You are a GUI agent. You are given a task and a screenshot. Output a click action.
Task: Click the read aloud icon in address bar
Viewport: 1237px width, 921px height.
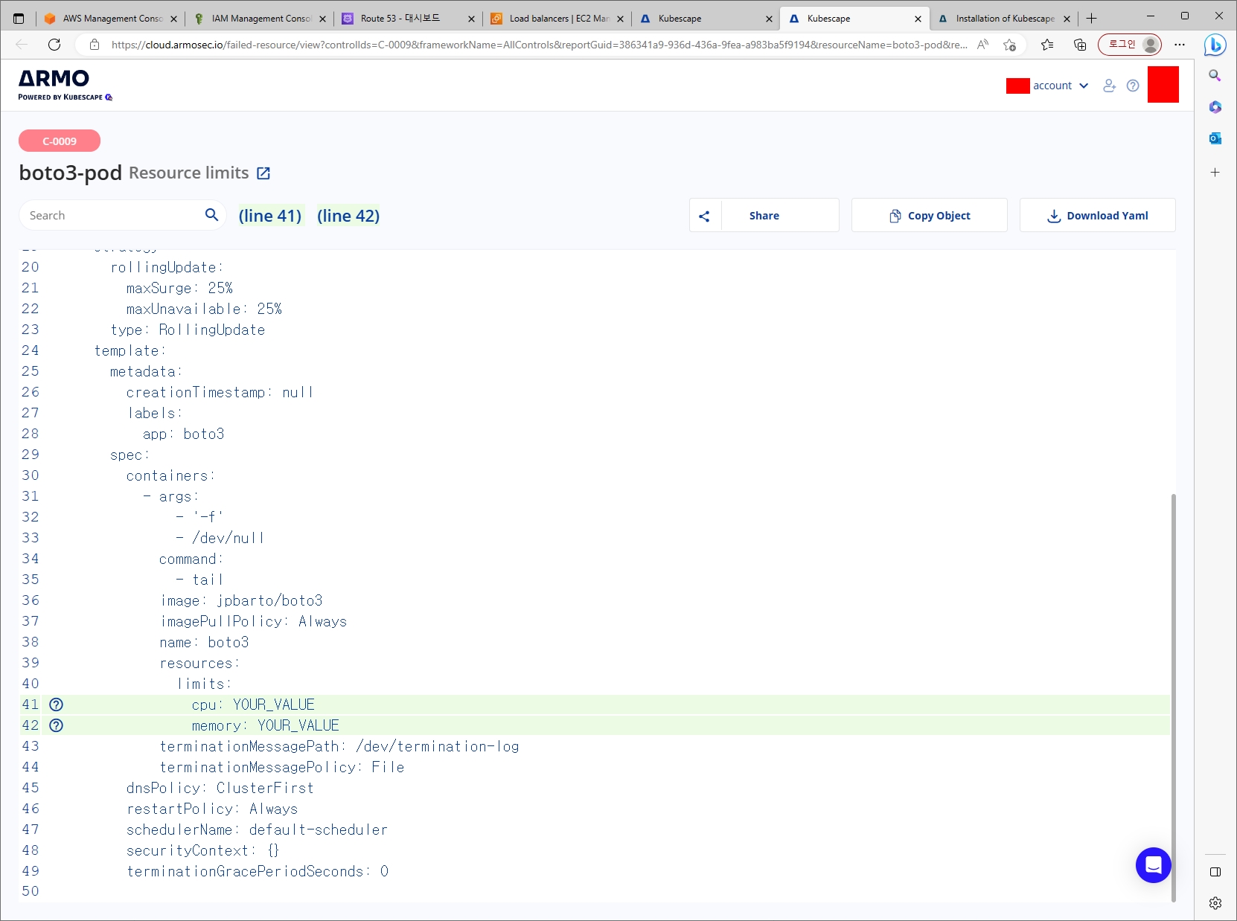(982, 45)
